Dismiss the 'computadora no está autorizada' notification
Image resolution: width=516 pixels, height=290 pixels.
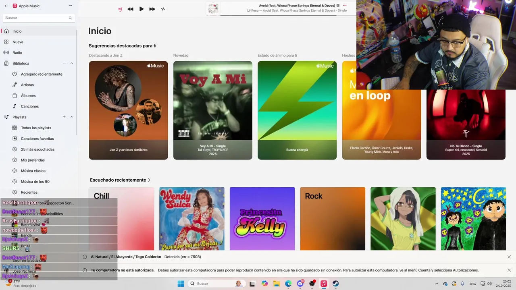[x=509, y=270]
